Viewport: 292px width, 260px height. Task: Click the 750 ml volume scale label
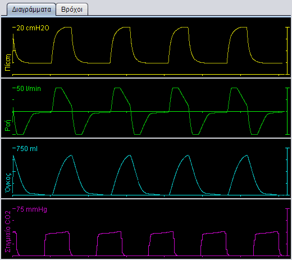27,149
